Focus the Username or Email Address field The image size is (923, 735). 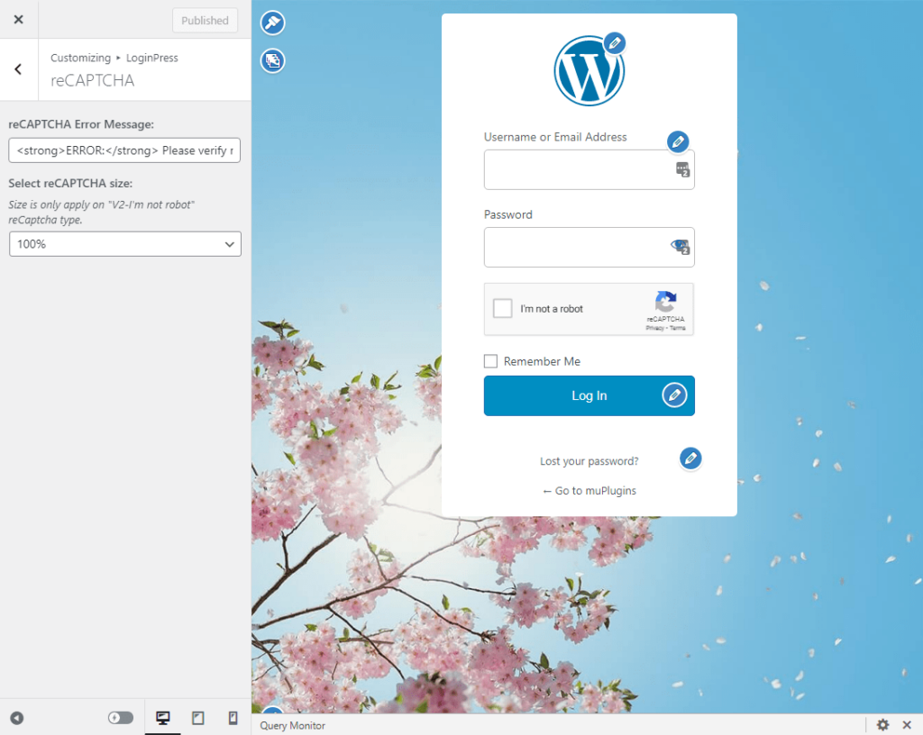[x=589, y=169]
